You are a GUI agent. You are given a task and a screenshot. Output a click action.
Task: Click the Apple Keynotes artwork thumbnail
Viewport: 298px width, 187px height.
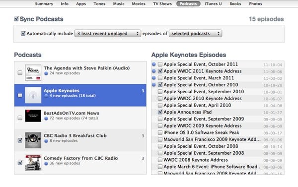(x=33, y=95)
